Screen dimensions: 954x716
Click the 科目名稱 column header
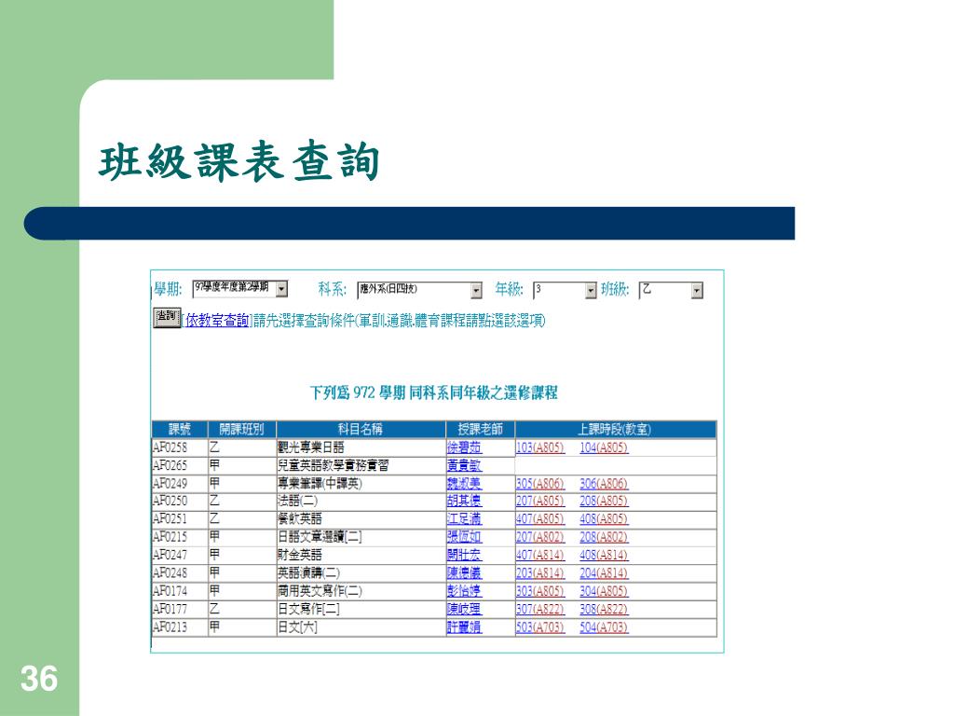[x=361, y=429]
